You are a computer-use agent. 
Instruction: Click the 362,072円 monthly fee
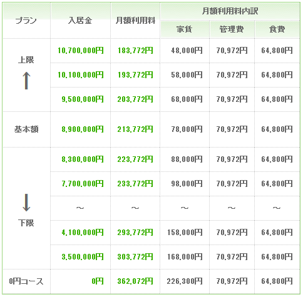tap(135, 281)
